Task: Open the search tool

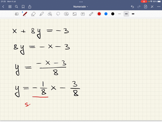Action: tap(17, 7)
